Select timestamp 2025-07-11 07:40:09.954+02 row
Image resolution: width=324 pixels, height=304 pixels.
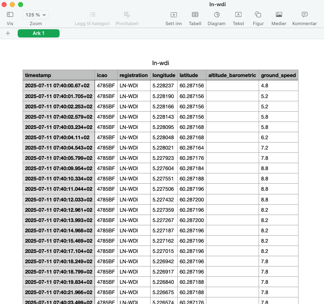(59, 168)
